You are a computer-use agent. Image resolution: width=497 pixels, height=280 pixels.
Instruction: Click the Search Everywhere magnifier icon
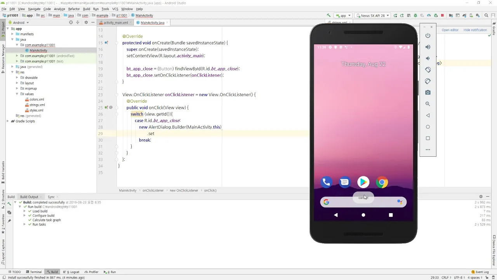486,16
